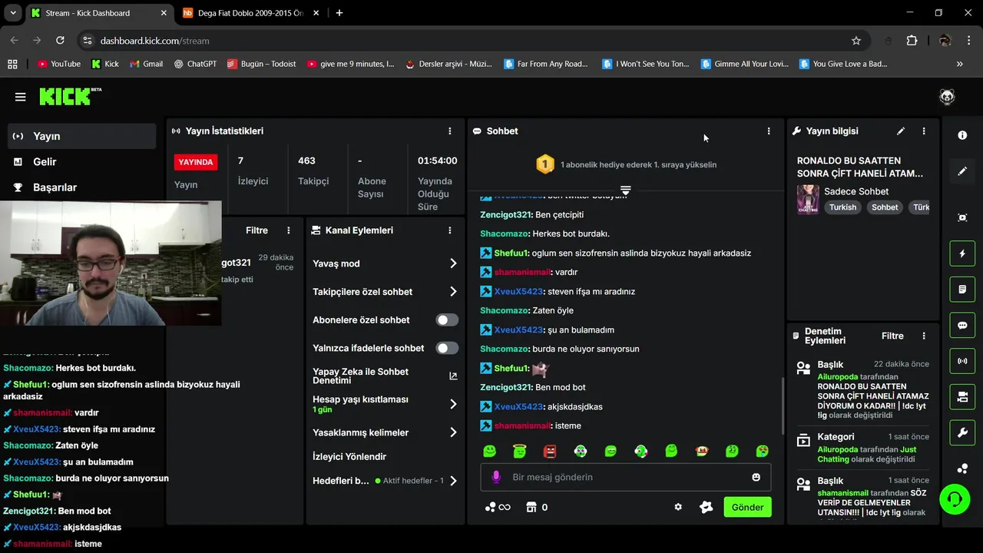Image resolution: width=983 pixels, height=553 pixels.
Task: Open Kanal Eylemleri panel three-dot menu
Action: point(450,230)
